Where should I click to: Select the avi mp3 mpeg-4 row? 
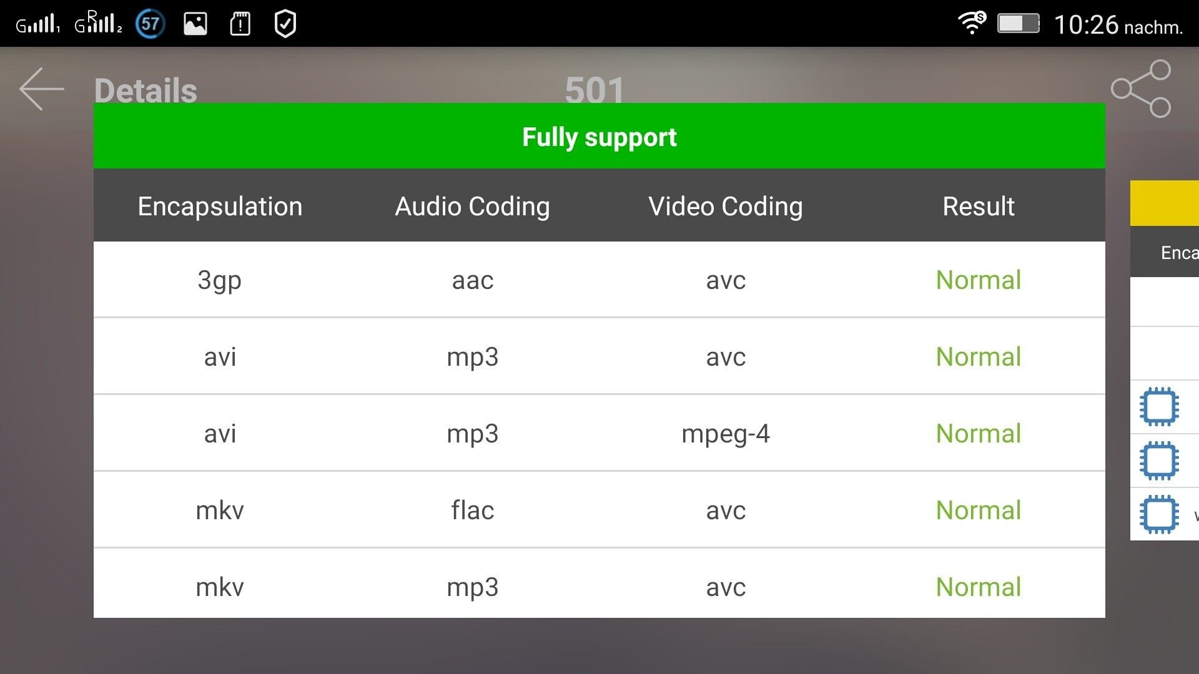599,433
